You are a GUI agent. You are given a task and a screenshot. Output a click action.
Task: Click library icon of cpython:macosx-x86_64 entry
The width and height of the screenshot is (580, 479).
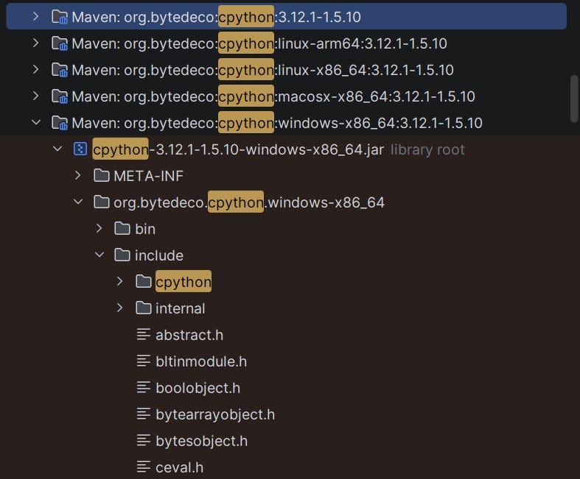[60, 96]
